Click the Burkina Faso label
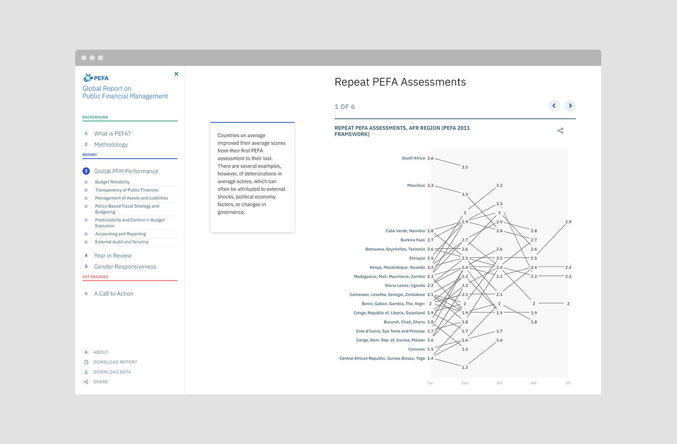The image size is (677, 444). pos(413,240)
